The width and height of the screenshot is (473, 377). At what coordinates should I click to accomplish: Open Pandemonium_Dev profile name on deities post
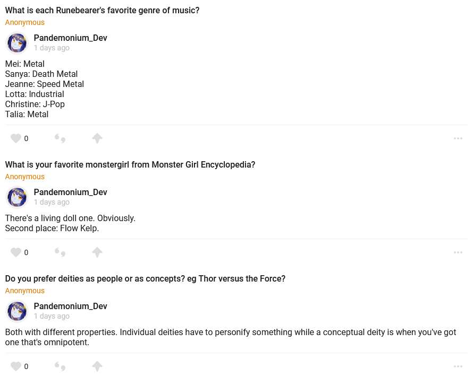coord(70,306)
